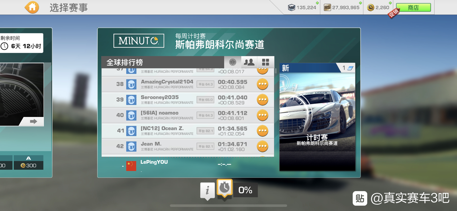Switch to the global leaderboard tab

point(233,62)
